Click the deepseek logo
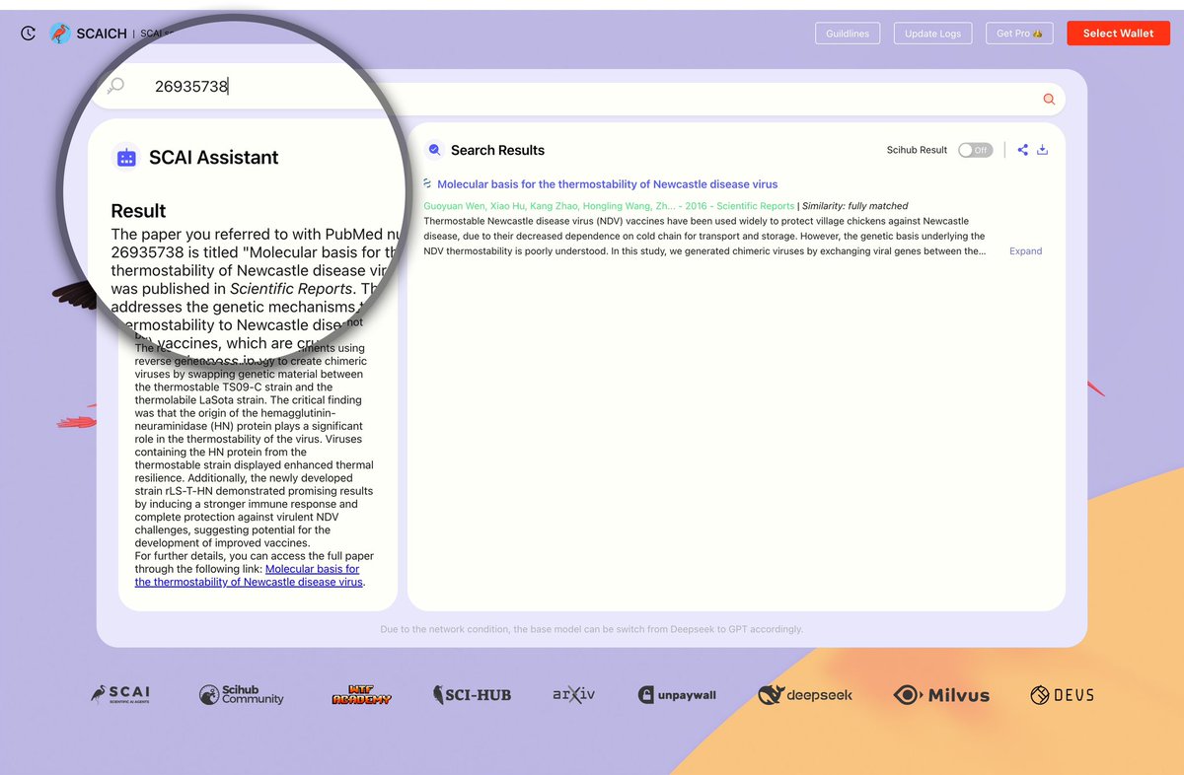The height and width of the screenshot is (775, 1184). point(805,695)
